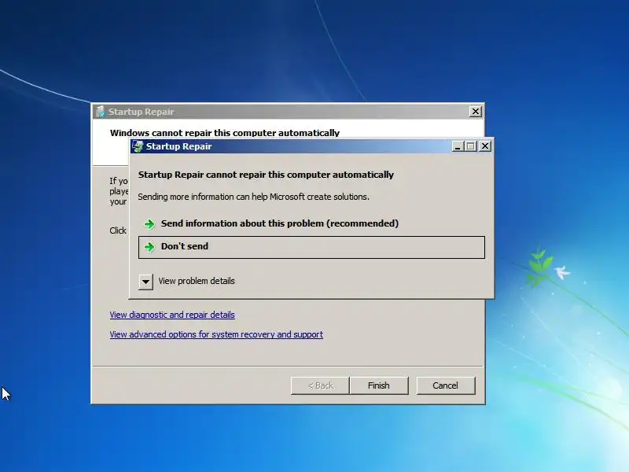
Task: Click the disabled Back button
Action: point(320,385)
